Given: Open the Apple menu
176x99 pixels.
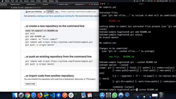Looking at the screenshot, I should click(2, 1).
